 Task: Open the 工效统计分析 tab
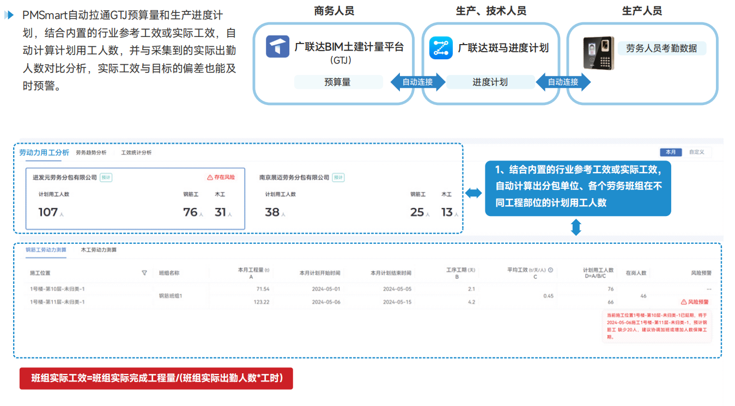click(136, 153)
